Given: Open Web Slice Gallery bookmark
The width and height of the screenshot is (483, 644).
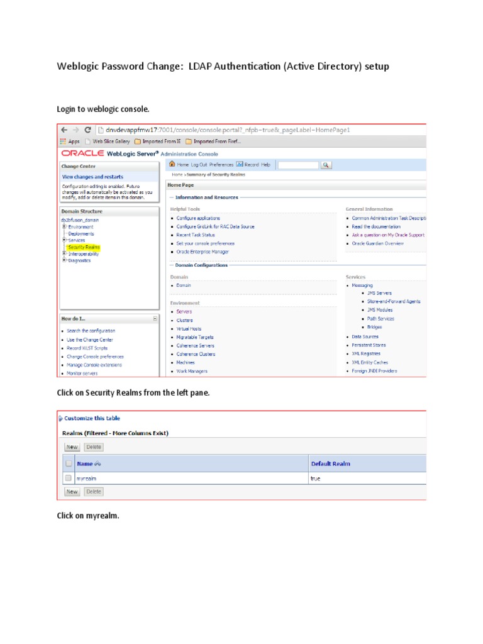Looking at the screenshot, I should [x=108, y=142].
